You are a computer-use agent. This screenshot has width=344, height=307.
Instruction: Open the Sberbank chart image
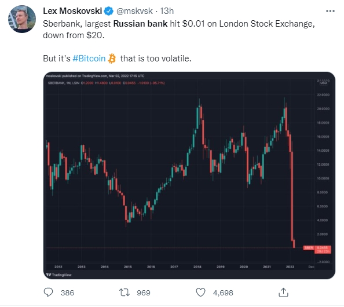tap(189, 176)
